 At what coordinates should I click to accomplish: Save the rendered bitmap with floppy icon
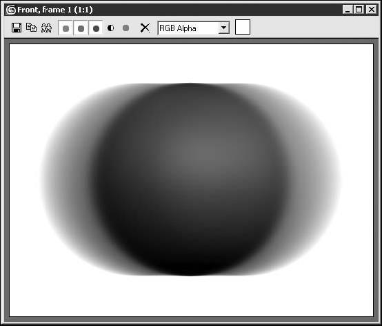tap(17, 28)
